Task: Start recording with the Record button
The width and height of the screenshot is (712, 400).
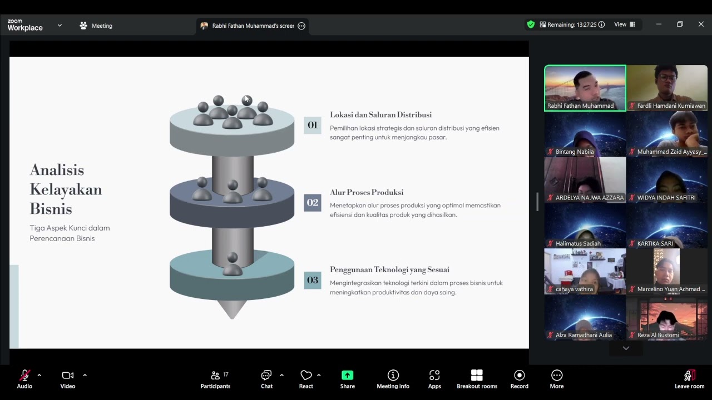Action: point(520,379)
